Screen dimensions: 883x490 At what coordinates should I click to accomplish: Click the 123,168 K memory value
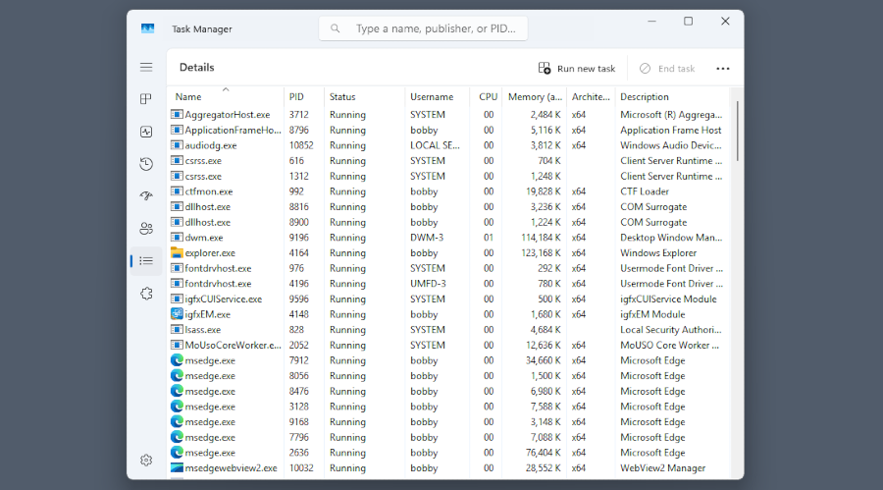(541, 252)
